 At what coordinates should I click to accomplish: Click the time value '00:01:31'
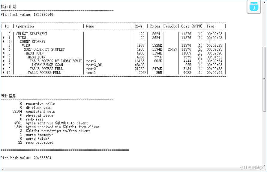tap(214, 57)
